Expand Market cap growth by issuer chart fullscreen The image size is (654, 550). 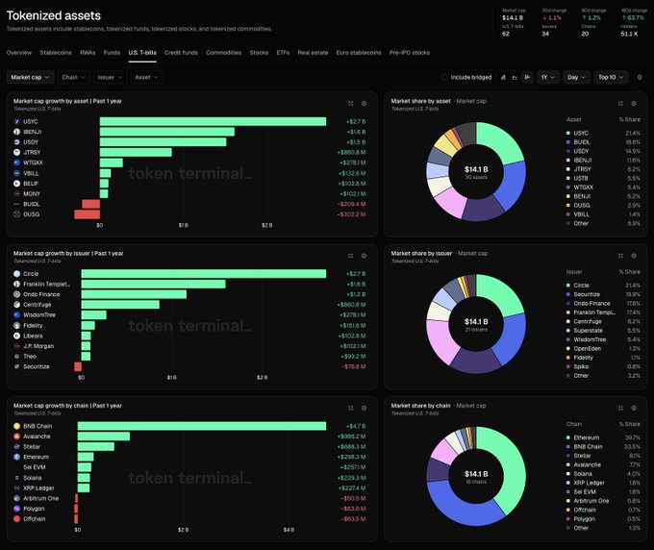pos(351,256)
